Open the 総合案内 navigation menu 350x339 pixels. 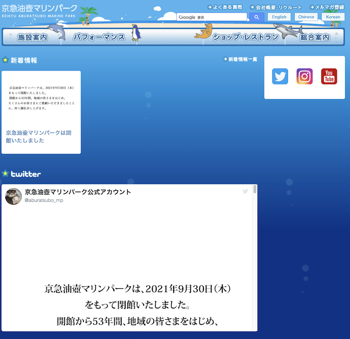pos(315,37)
